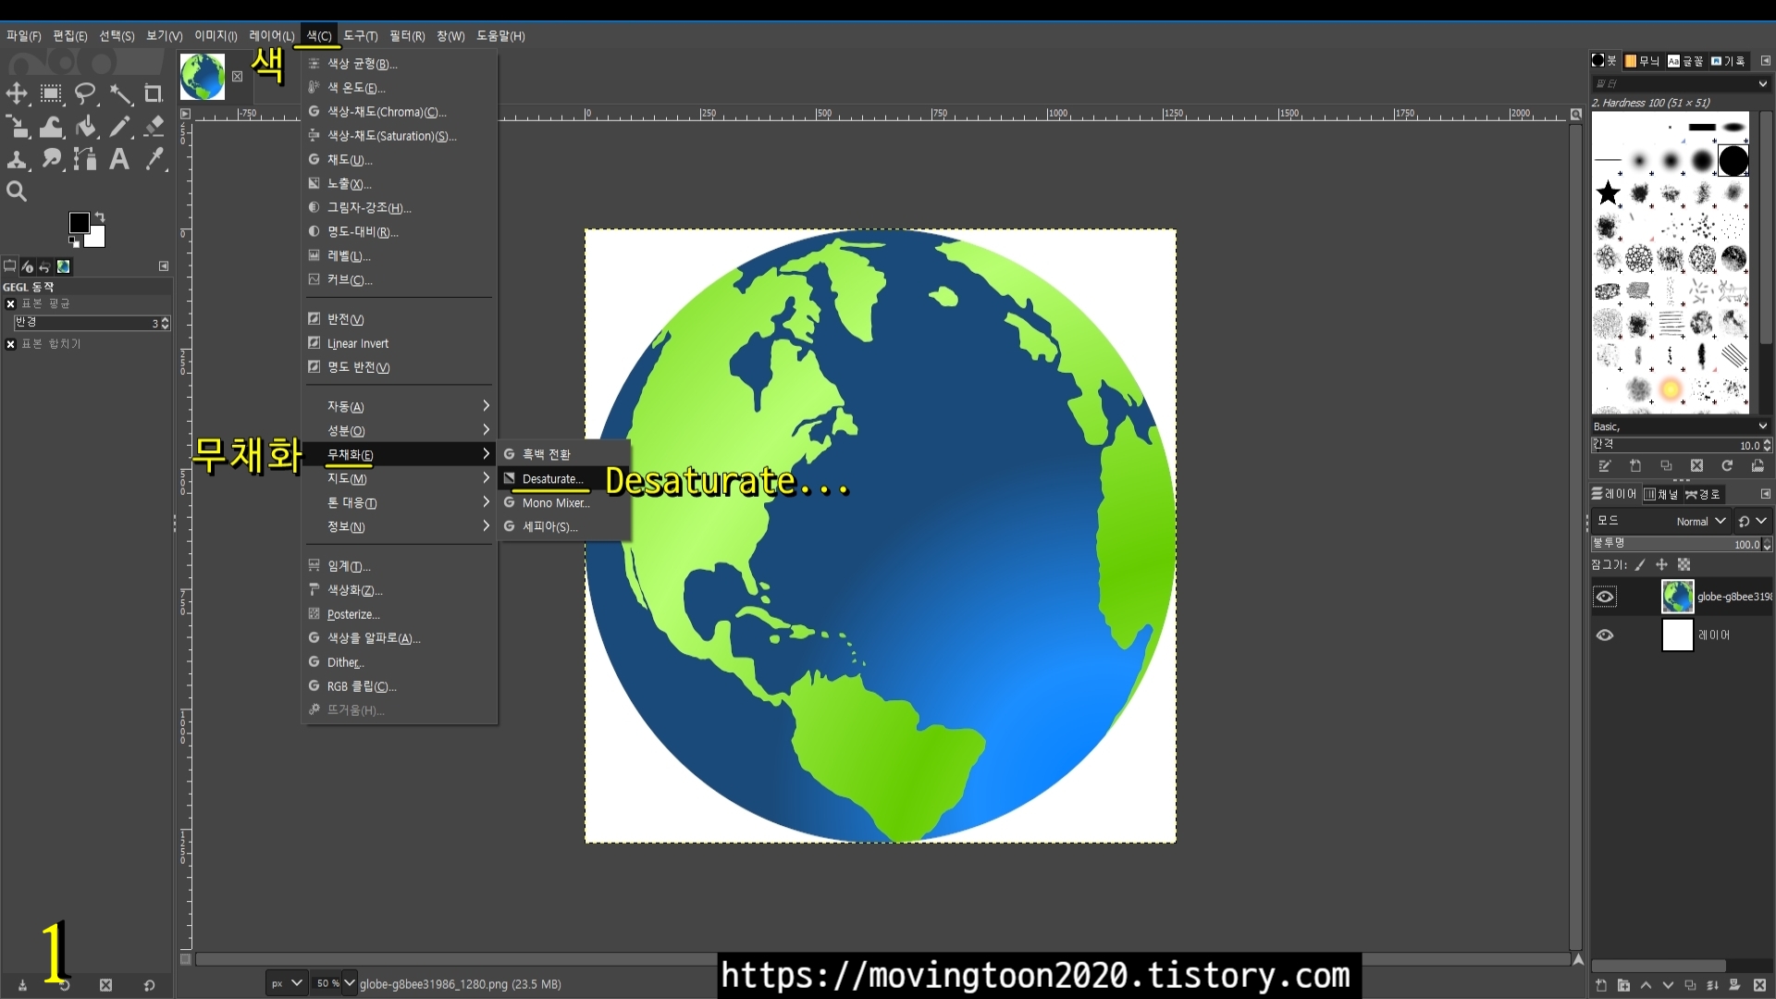Click create new layer icon at panel bottom

point(1601,985)
